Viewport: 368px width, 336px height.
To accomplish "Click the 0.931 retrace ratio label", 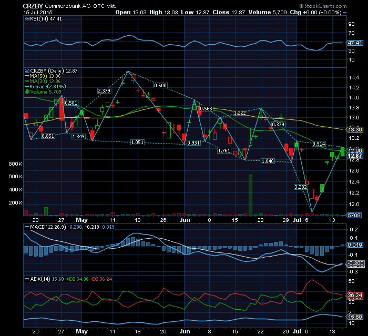I will click(x=193, y=142).
